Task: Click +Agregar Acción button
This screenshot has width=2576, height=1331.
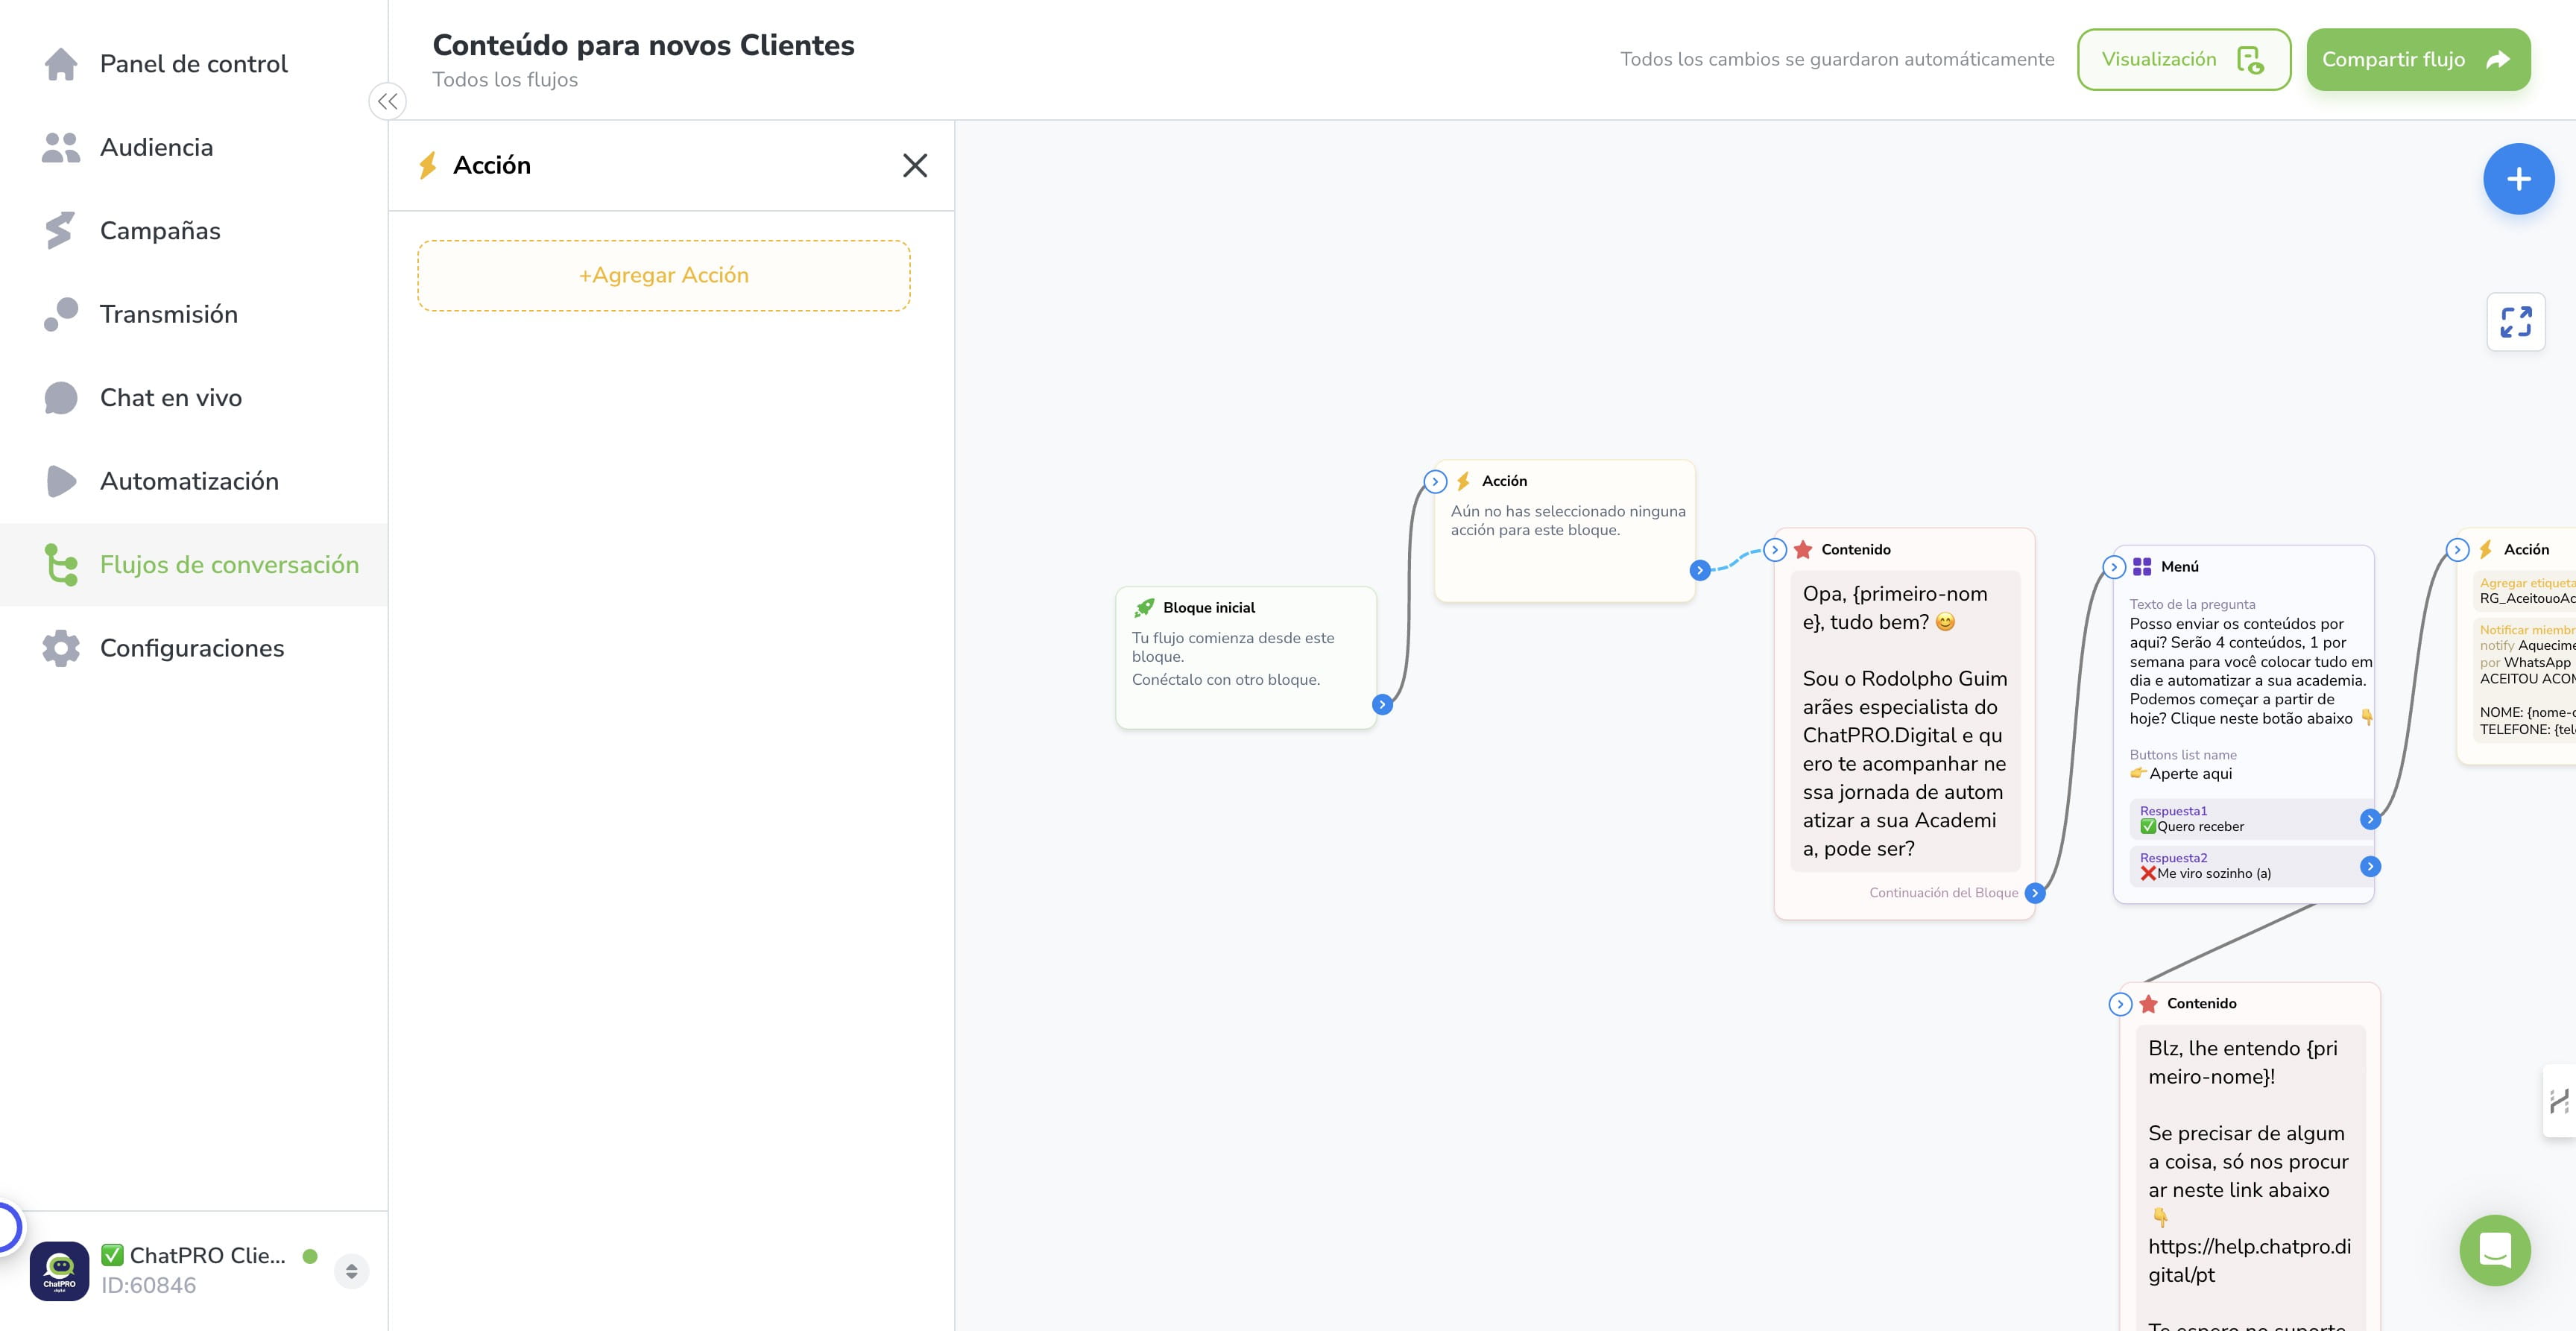Action: coord(664,275)
